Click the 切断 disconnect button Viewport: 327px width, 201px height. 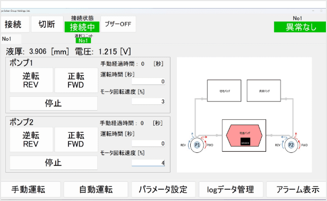47,24
